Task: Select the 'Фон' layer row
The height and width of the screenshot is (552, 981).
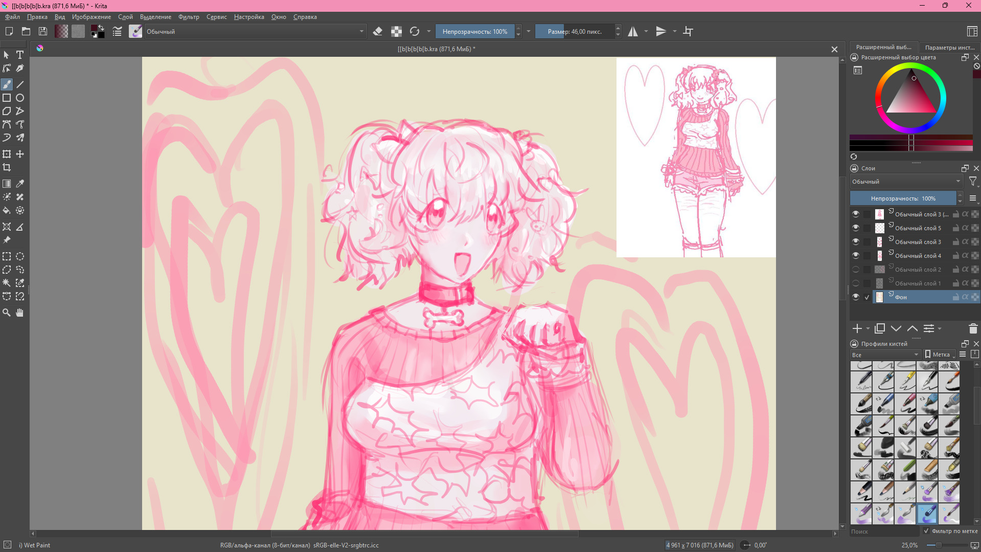Action: point(915,297)
